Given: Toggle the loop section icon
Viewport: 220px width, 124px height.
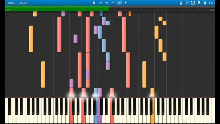Looking at the screenshot, I should pyautogui.click(x=211, y=3).
